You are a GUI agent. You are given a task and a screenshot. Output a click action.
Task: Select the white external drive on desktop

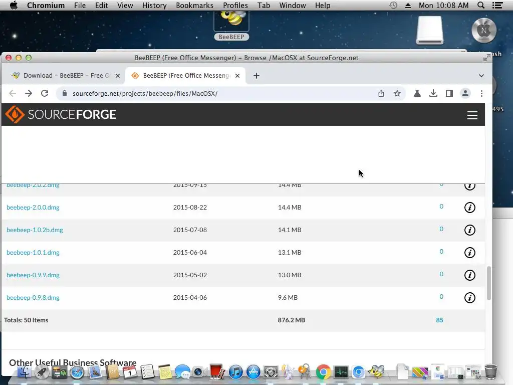click(429, 30)
